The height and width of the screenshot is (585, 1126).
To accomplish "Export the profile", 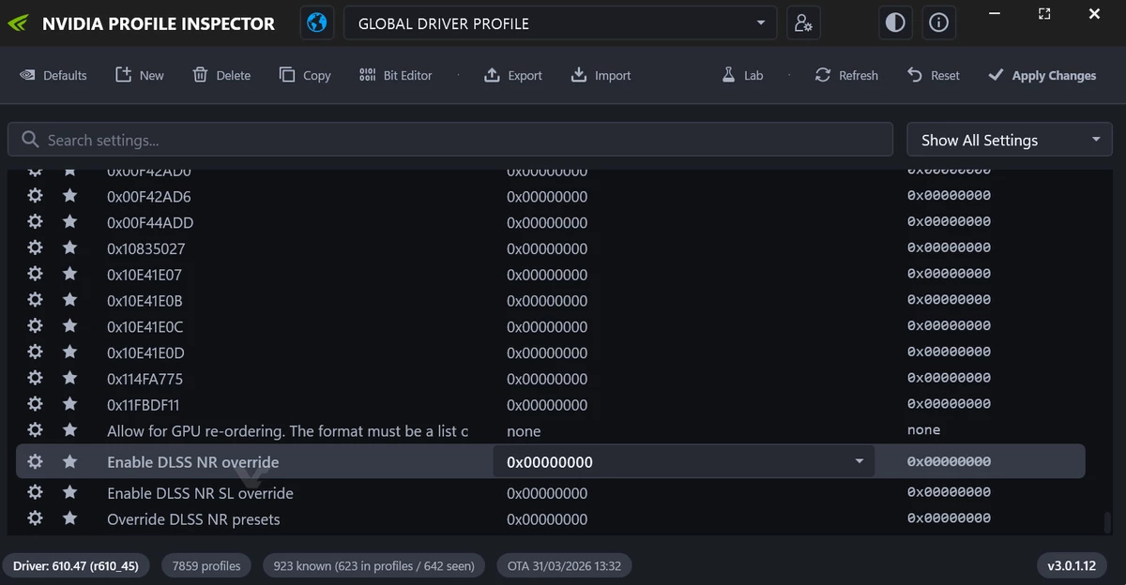I will [513, 75].
